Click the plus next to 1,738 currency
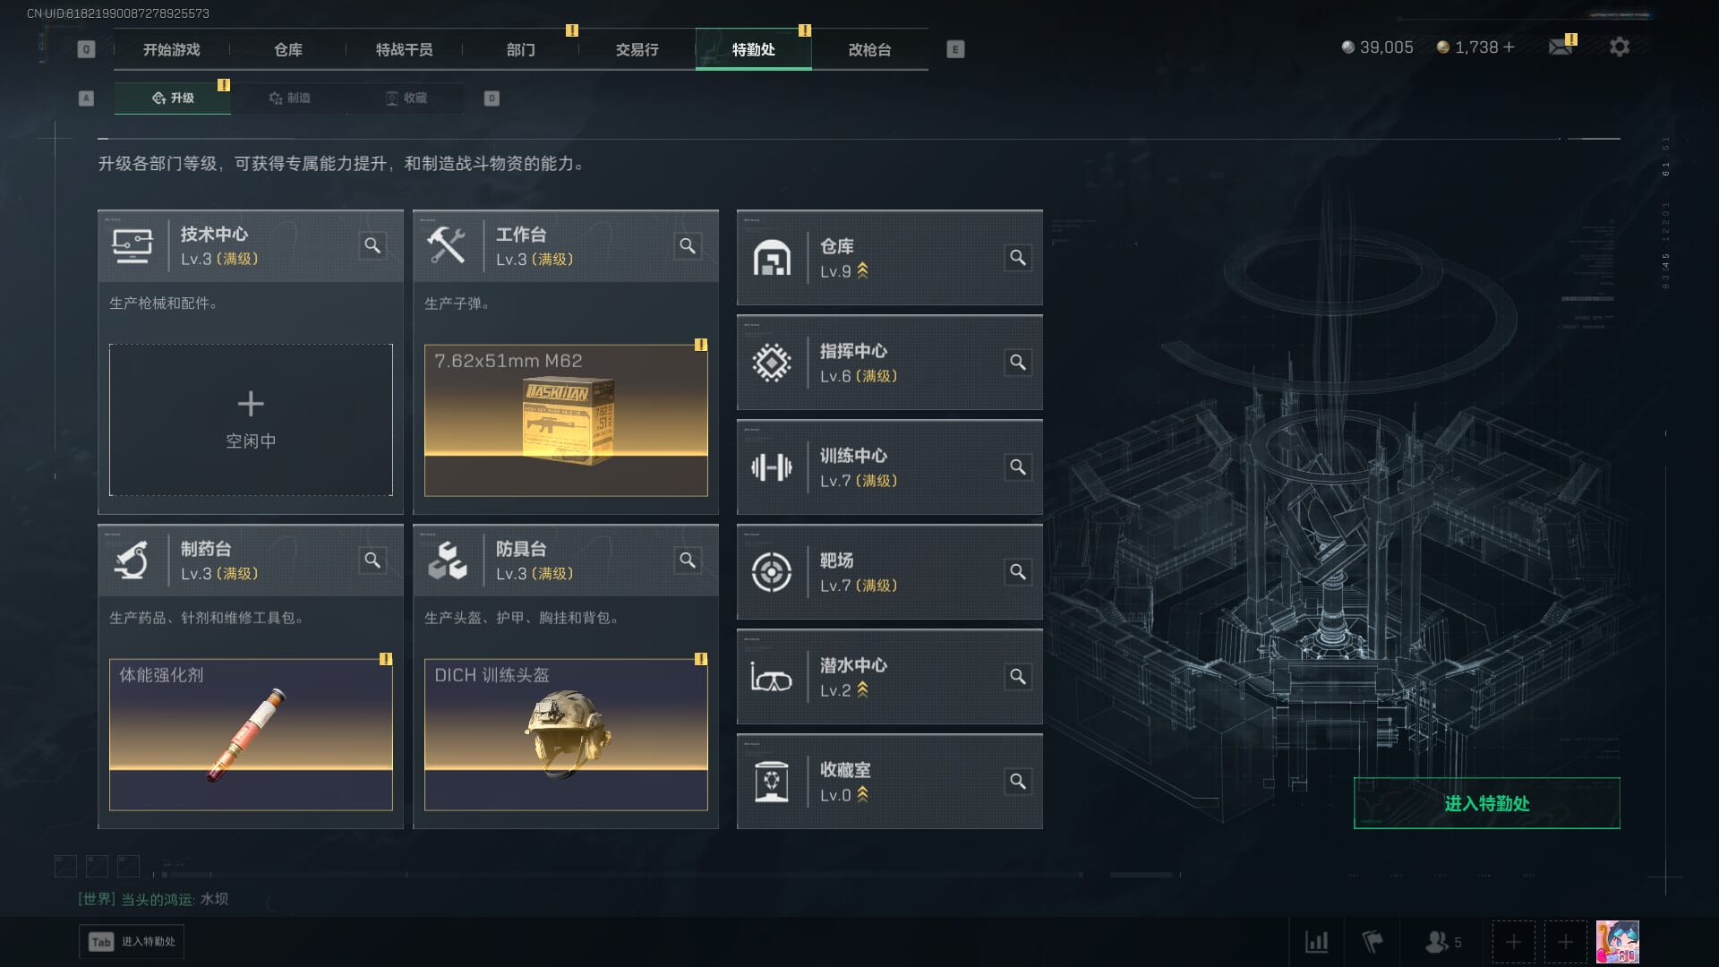 coord(1509,47)
